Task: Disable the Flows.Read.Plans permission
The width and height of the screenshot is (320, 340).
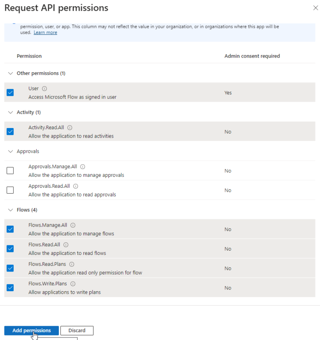Action: [x=10, y=268]
